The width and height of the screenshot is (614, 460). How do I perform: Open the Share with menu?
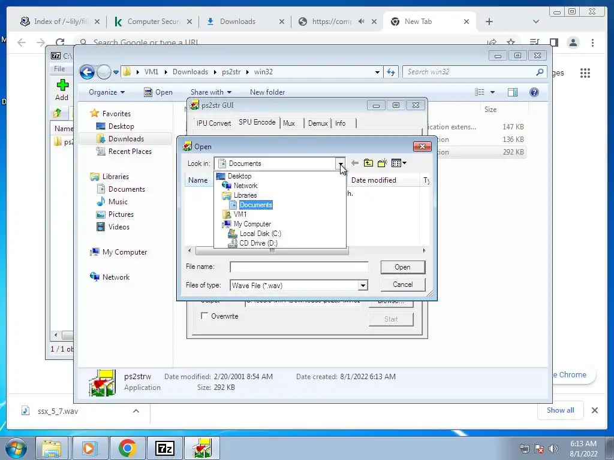(211, 92)
